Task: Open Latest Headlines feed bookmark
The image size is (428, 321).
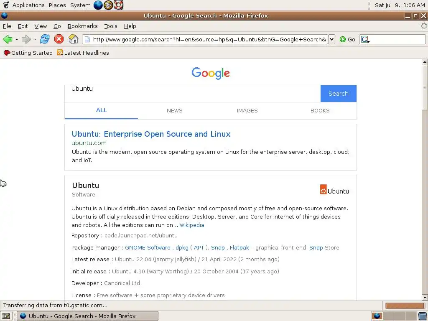Action: coord(83,53)
